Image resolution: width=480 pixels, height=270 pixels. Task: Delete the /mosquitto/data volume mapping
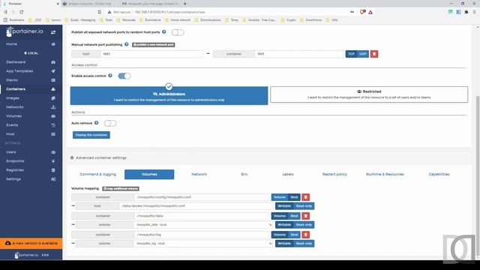305,216
